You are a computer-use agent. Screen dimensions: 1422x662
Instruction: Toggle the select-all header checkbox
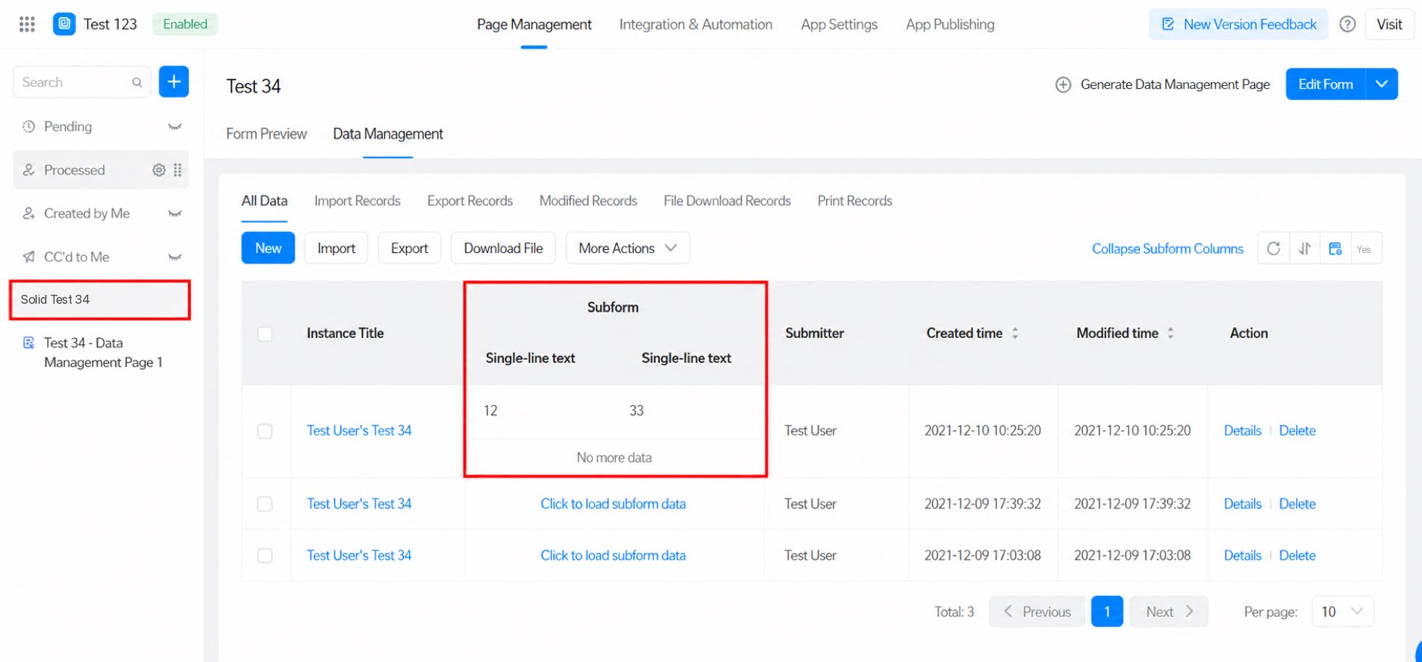pos(265,334)
